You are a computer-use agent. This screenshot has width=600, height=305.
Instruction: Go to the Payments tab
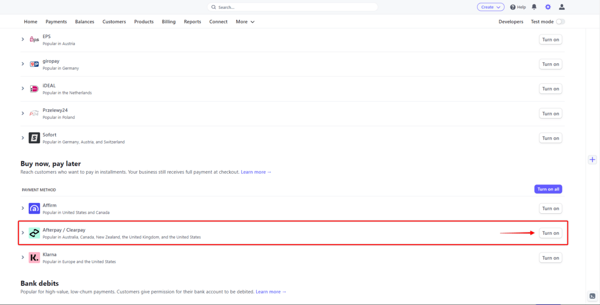coord(56,22)
